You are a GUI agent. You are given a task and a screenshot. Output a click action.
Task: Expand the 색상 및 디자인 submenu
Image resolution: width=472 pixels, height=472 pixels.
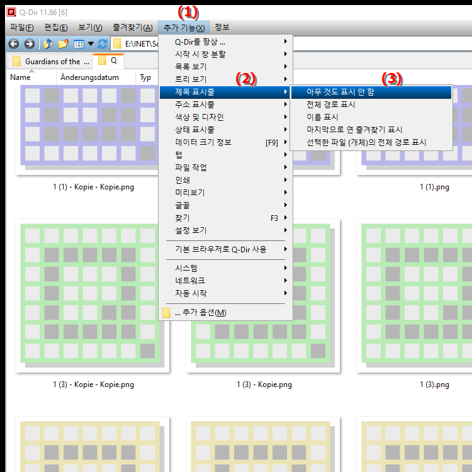(225, 117)
